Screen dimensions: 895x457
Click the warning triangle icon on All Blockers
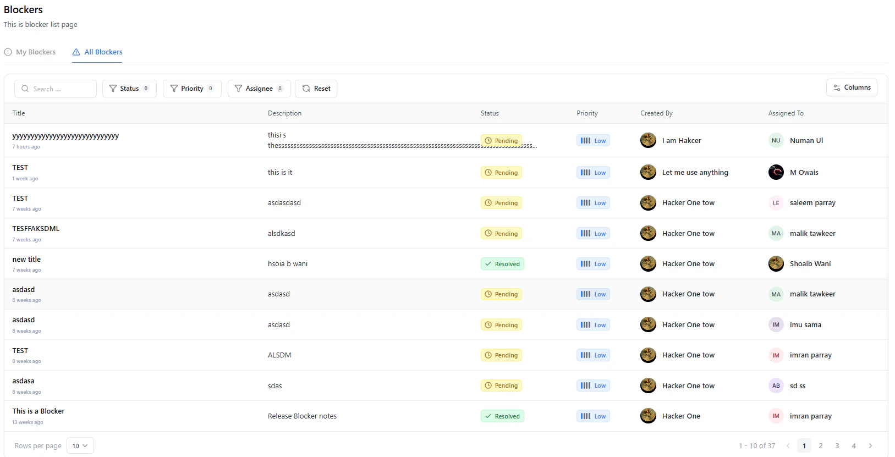[76, 52]
